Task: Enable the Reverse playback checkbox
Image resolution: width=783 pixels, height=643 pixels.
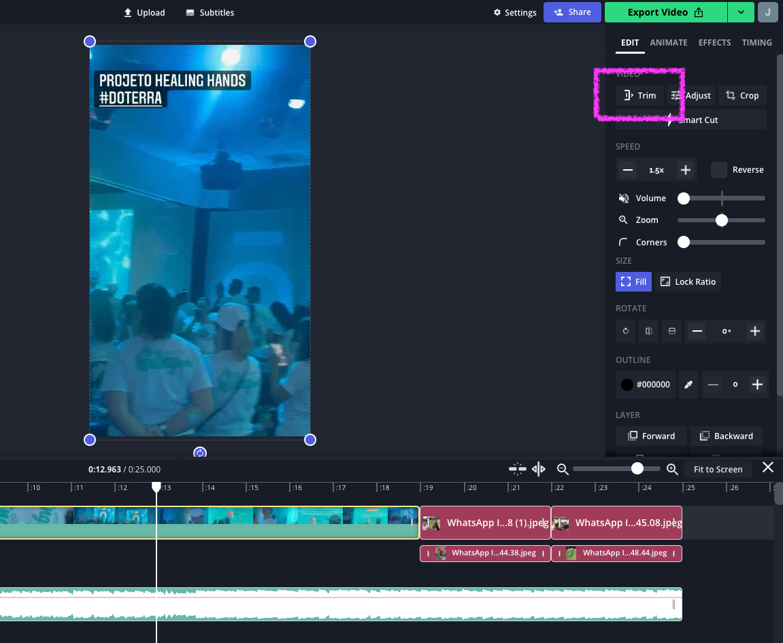Action: click(x=718, y=170)
